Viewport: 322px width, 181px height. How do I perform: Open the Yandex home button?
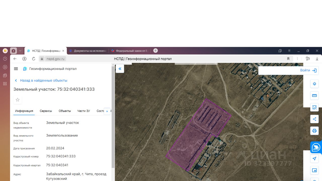pyautogui.click(x=24, y=59)
